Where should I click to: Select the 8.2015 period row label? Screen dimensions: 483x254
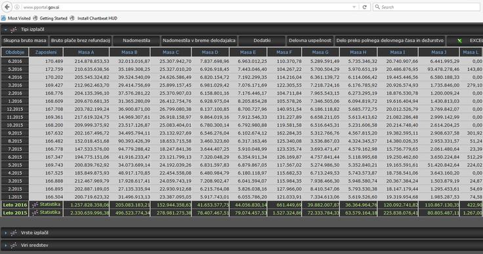coord(15,141)
